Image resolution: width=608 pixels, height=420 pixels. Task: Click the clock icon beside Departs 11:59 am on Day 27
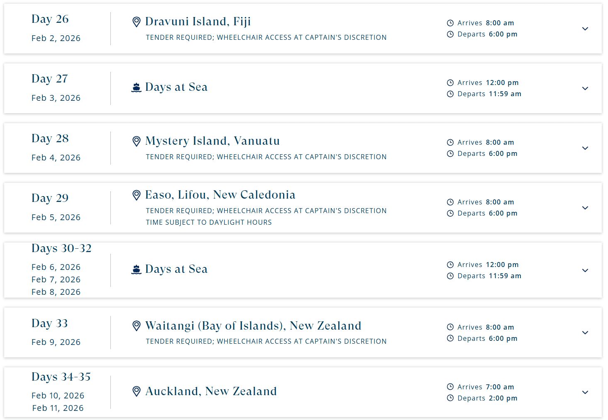click(450, 94)
